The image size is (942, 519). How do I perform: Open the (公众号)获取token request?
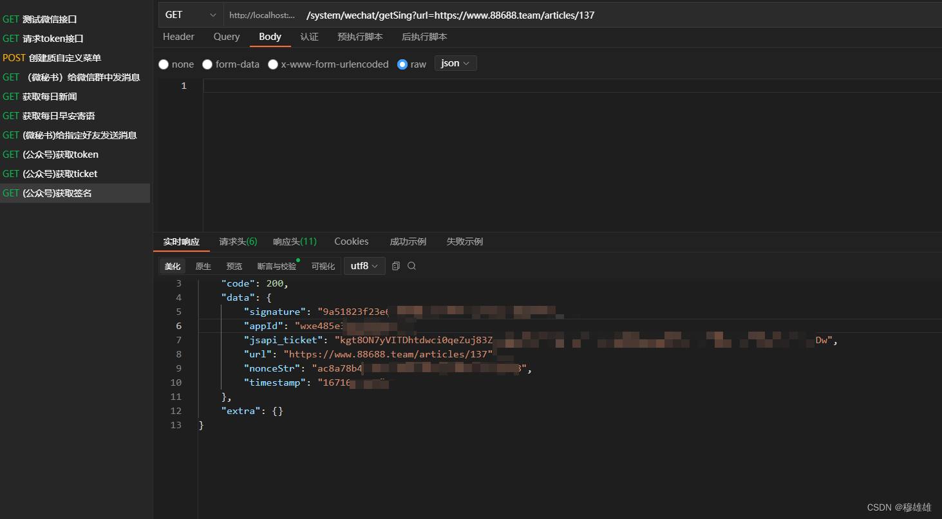coord(75,155)
